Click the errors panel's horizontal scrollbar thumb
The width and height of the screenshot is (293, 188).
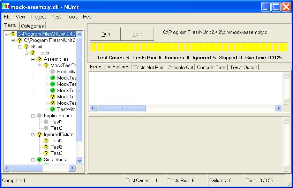(121, 108)
